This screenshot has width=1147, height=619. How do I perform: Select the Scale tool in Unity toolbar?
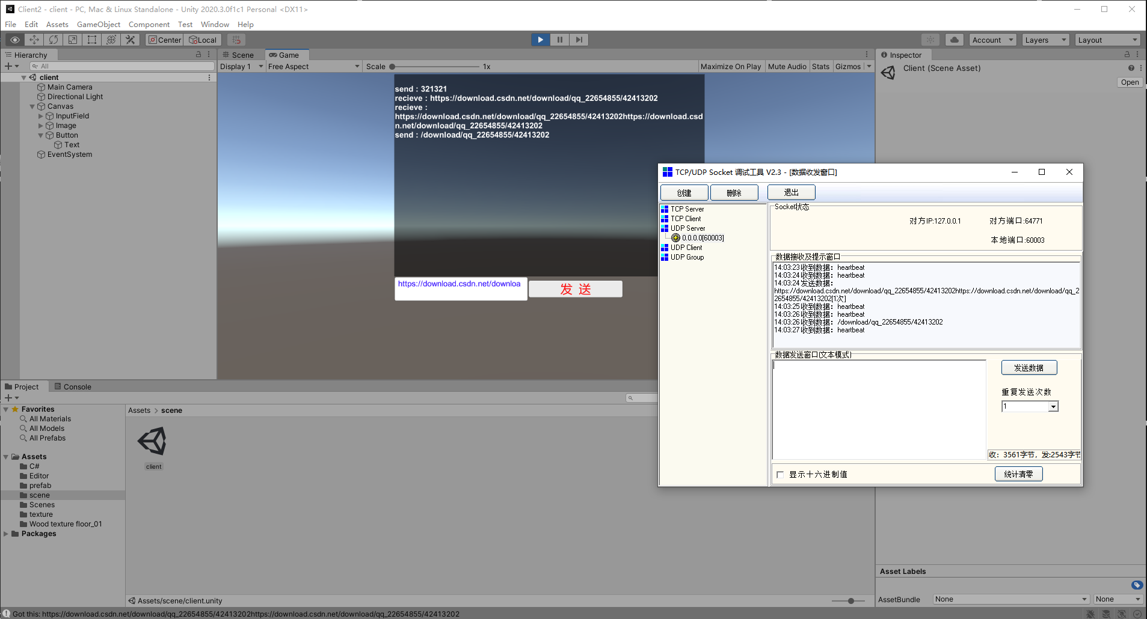click(x=73, y=40)
